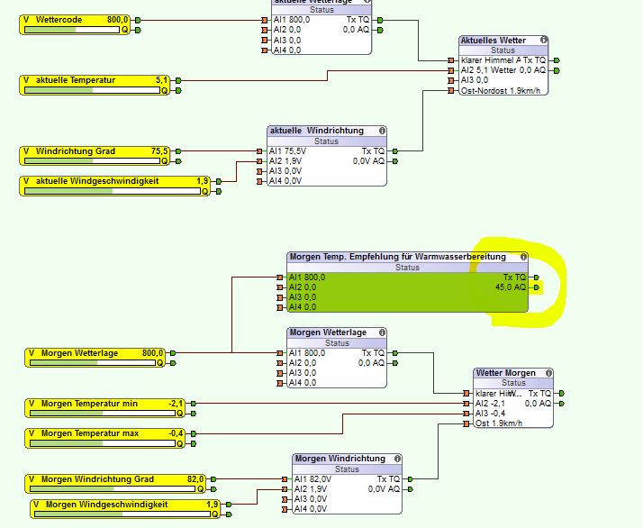Select TQ output connector of Morgen Windrichtung

[x=410, y=479]
